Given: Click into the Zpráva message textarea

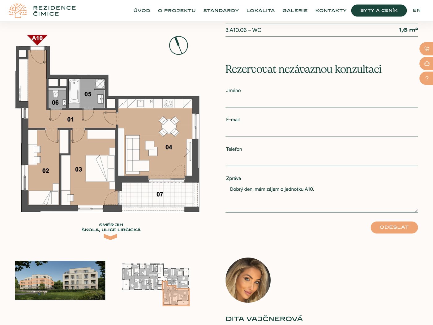Looking at the screenshot, I should [x=322, y=198].
